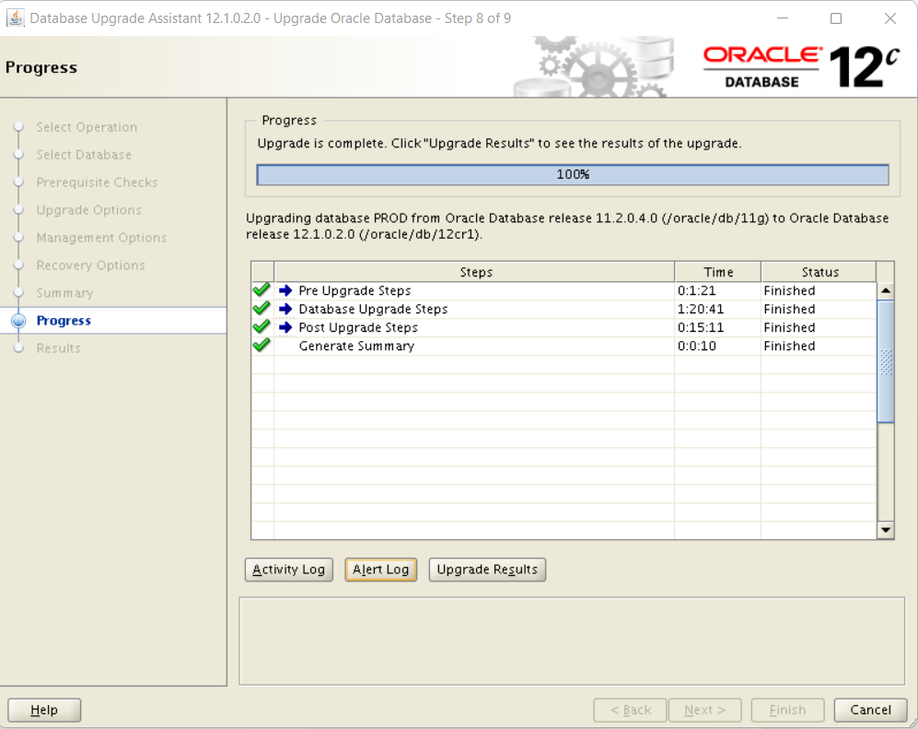Image resolution: width=918 pixels, height=729 pixels.
Task: View the Upgrade Results
Action: (x=487, y=570)
